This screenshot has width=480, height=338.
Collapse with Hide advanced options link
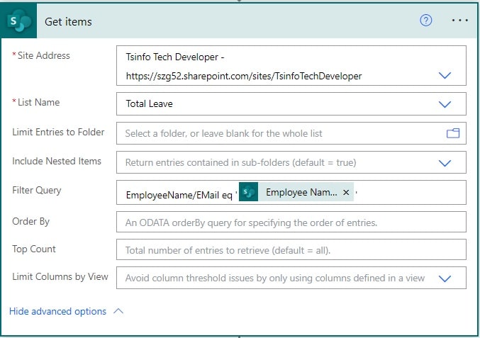(57, 311)
